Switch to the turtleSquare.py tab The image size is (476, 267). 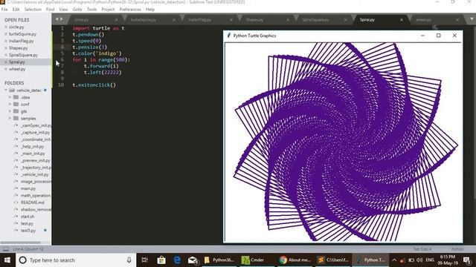pyautogui.click(x=144, y=20)
